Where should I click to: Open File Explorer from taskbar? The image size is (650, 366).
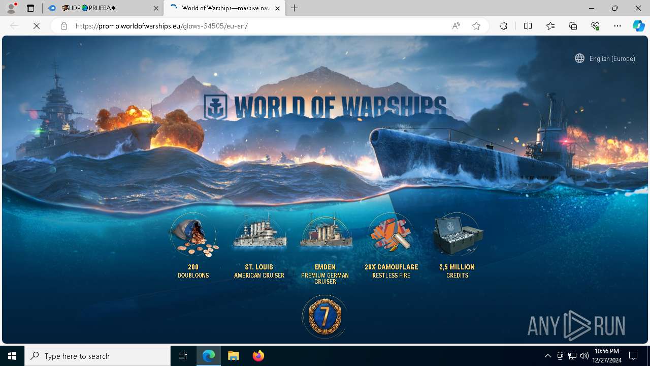tap(233, 356)
